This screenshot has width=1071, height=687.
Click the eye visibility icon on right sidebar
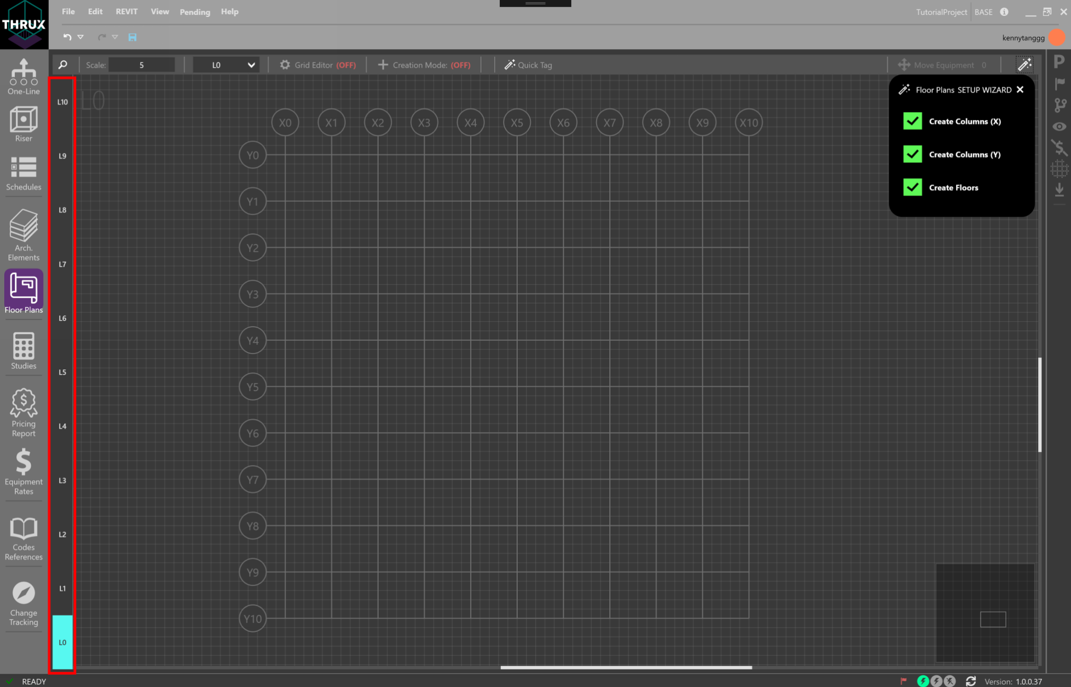click(x=1059, y=126)
